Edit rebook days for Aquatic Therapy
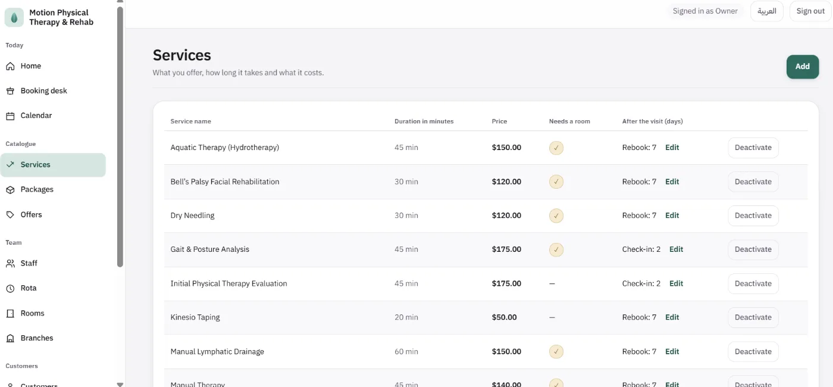Screen dimensions: 833x387 [x=672, y=148]
